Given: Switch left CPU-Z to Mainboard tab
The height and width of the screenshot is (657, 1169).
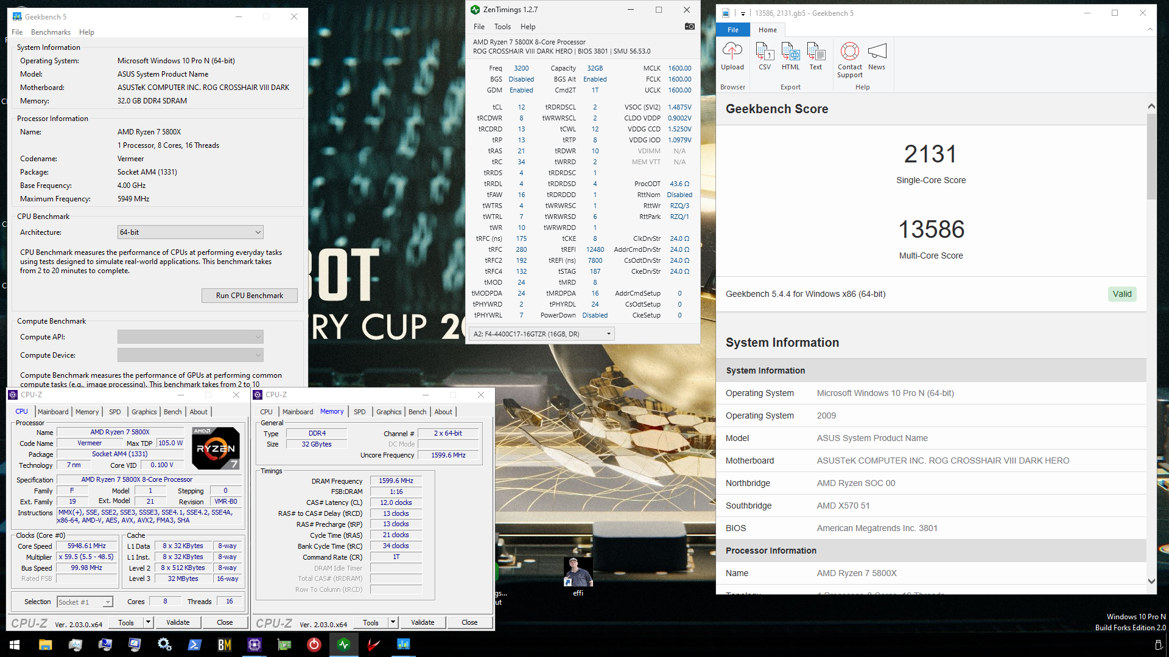Looking at the screenshot, I should coord(53,412).
